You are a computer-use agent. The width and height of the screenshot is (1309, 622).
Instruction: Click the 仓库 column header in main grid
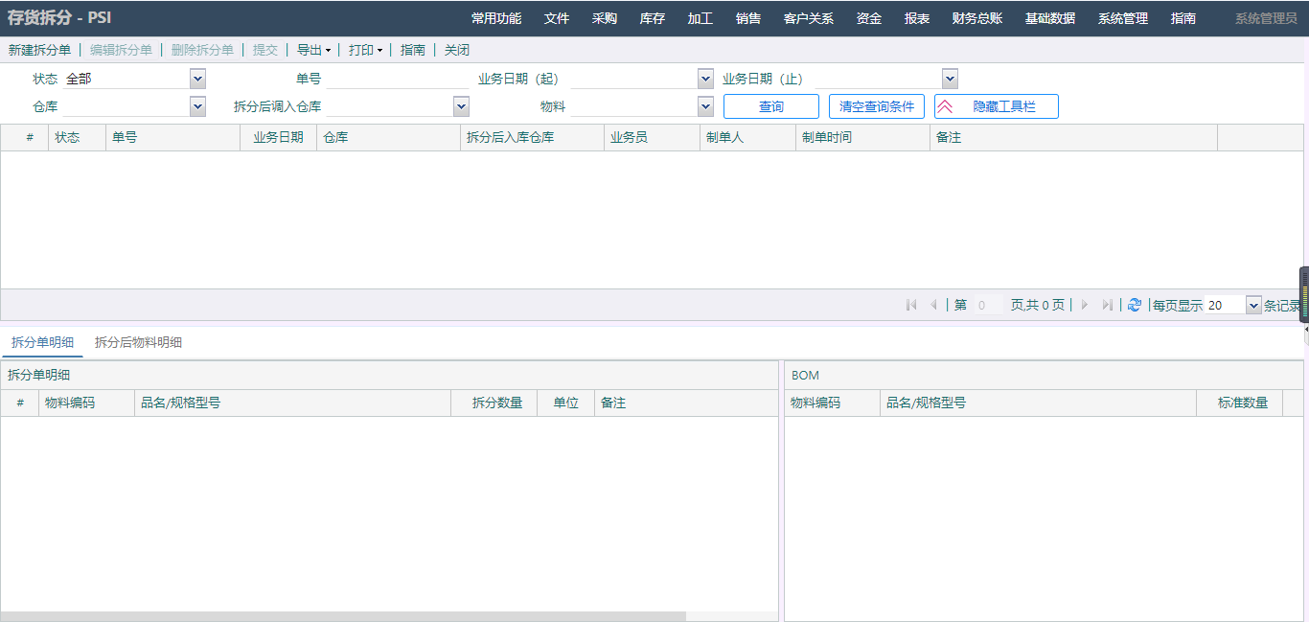point(388,137)
